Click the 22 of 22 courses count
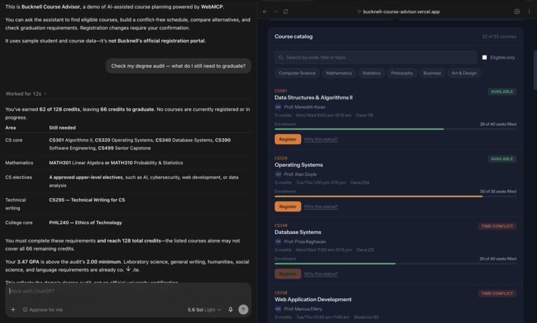 coord(499,37)
